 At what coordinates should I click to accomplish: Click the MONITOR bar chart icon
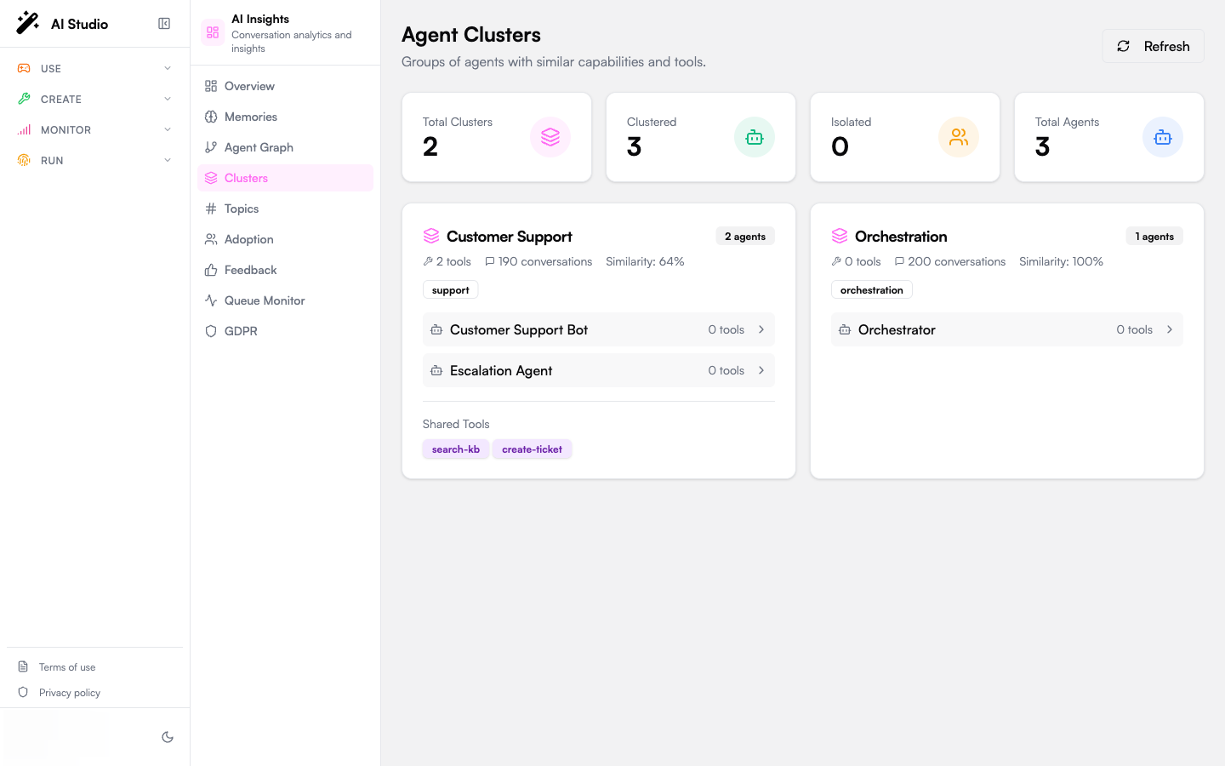coord(24,129)
